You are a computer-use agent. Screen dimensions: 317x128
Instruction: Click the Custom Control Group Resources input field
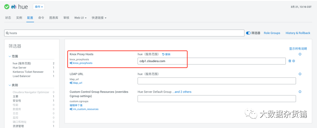[217, 99]
